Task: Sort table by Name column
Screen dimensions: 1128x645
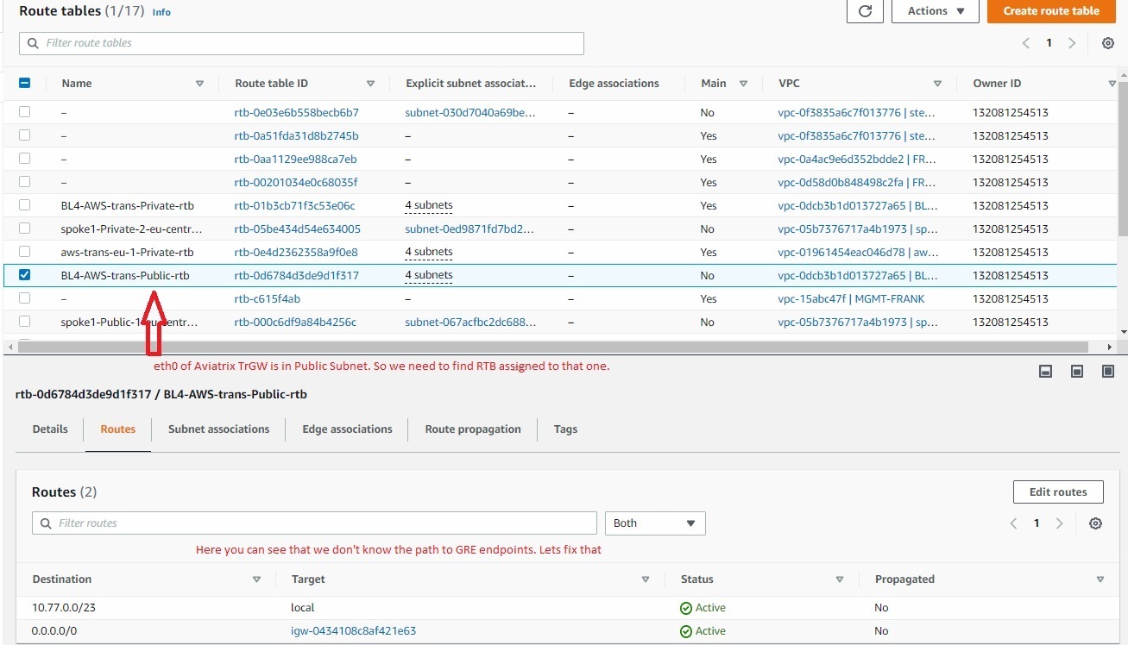Action: [x=199, y=84]
